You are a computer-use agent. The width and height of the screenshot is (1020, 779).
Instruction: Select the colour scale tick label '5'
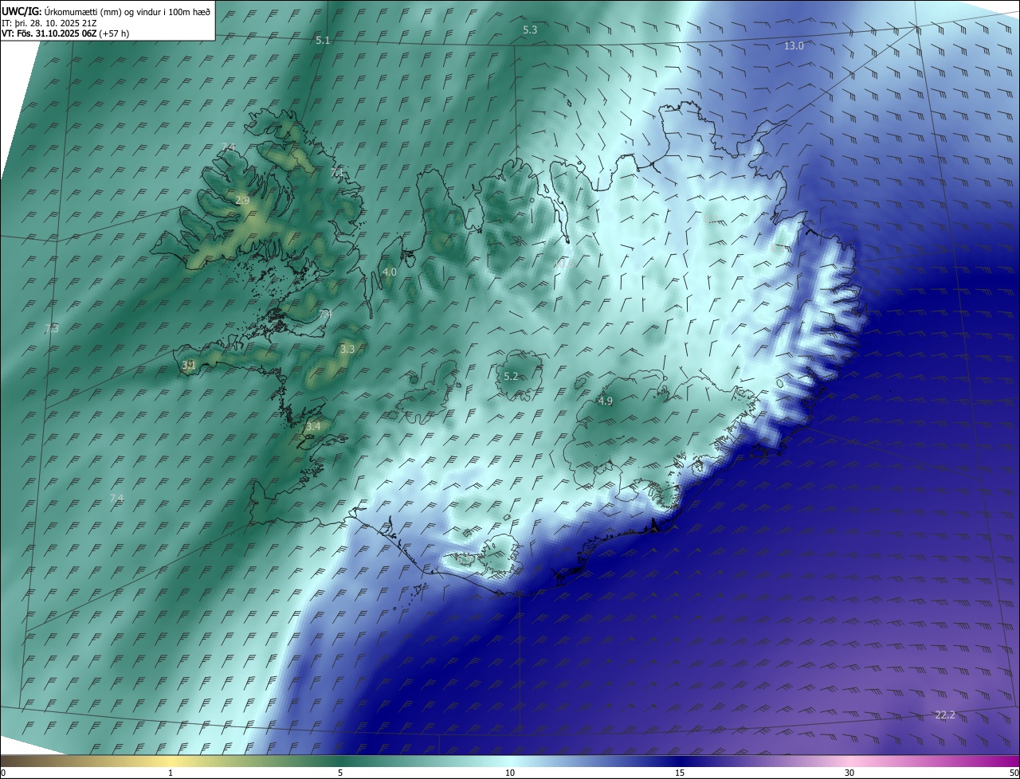pyautogui.click(x=340, y=773)
